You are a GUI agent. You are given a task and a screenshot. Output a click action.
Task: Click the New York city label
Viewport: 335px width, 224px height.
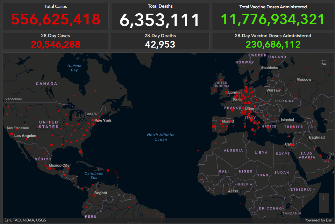coord(103,121)
